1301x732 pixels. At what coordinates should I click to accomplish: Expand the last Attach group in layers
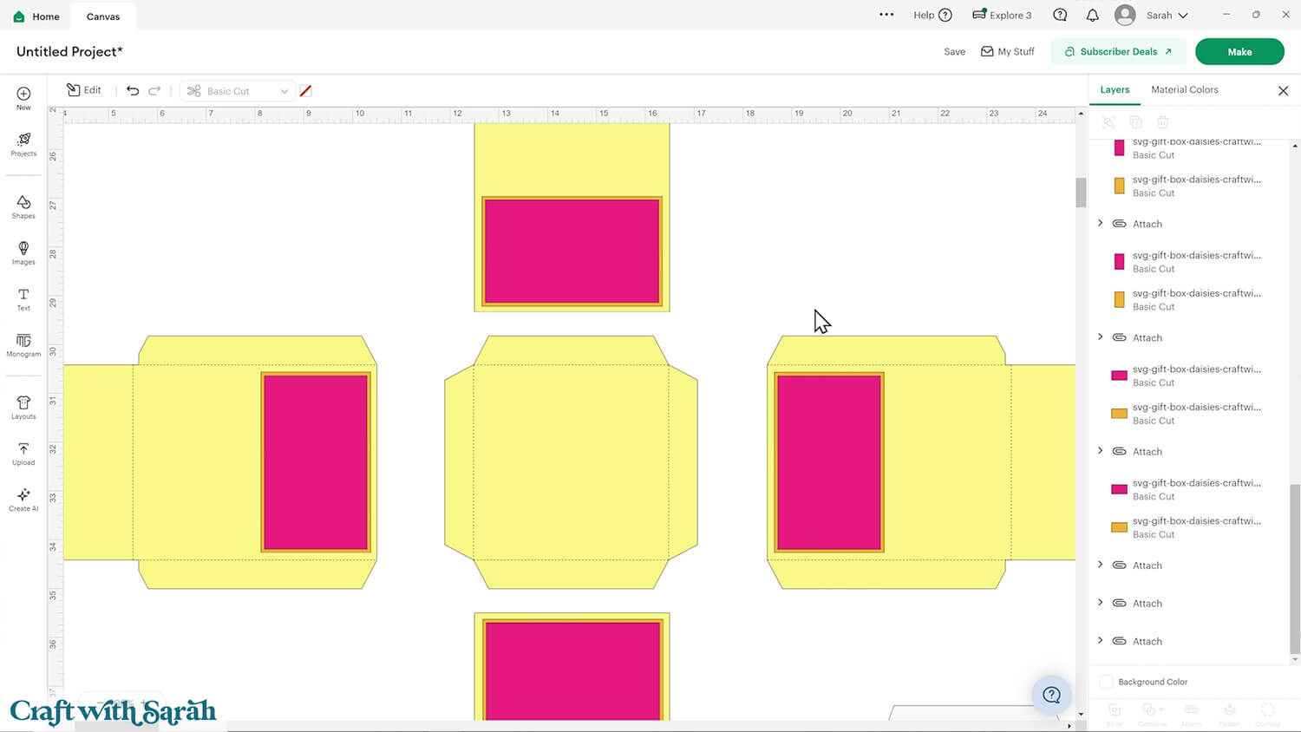coord(1101,641)
